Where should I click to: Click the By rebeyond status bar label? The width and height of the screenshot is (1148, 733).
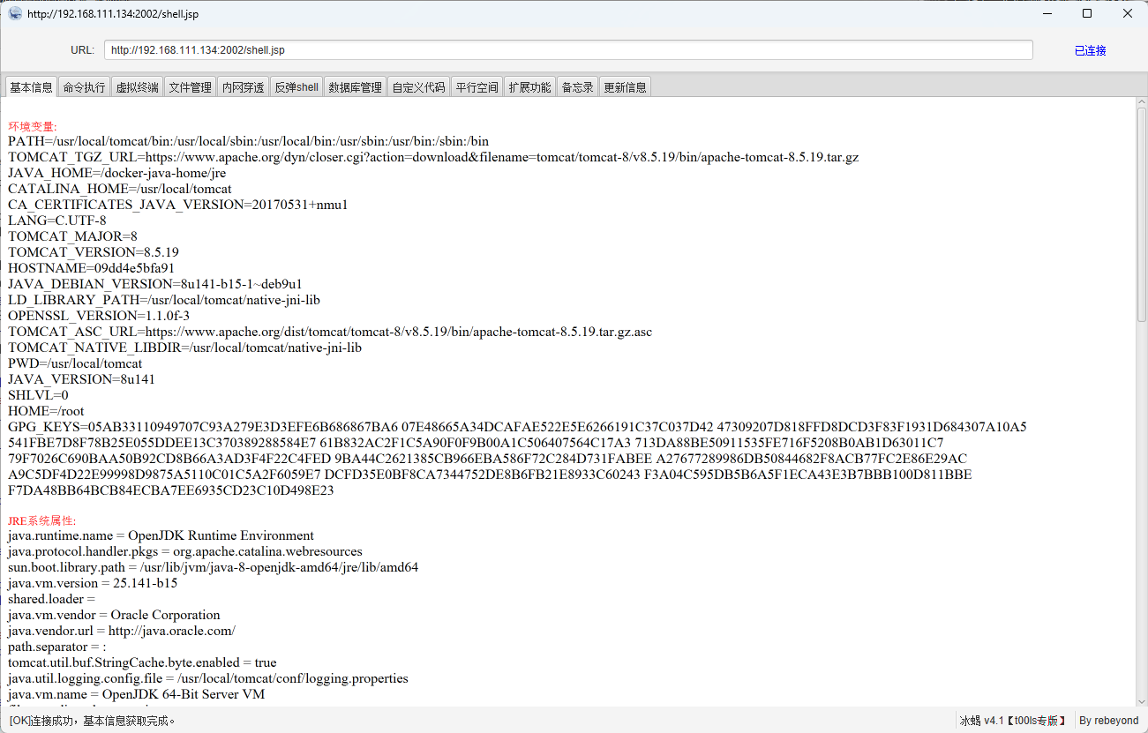coord(1108,721)
